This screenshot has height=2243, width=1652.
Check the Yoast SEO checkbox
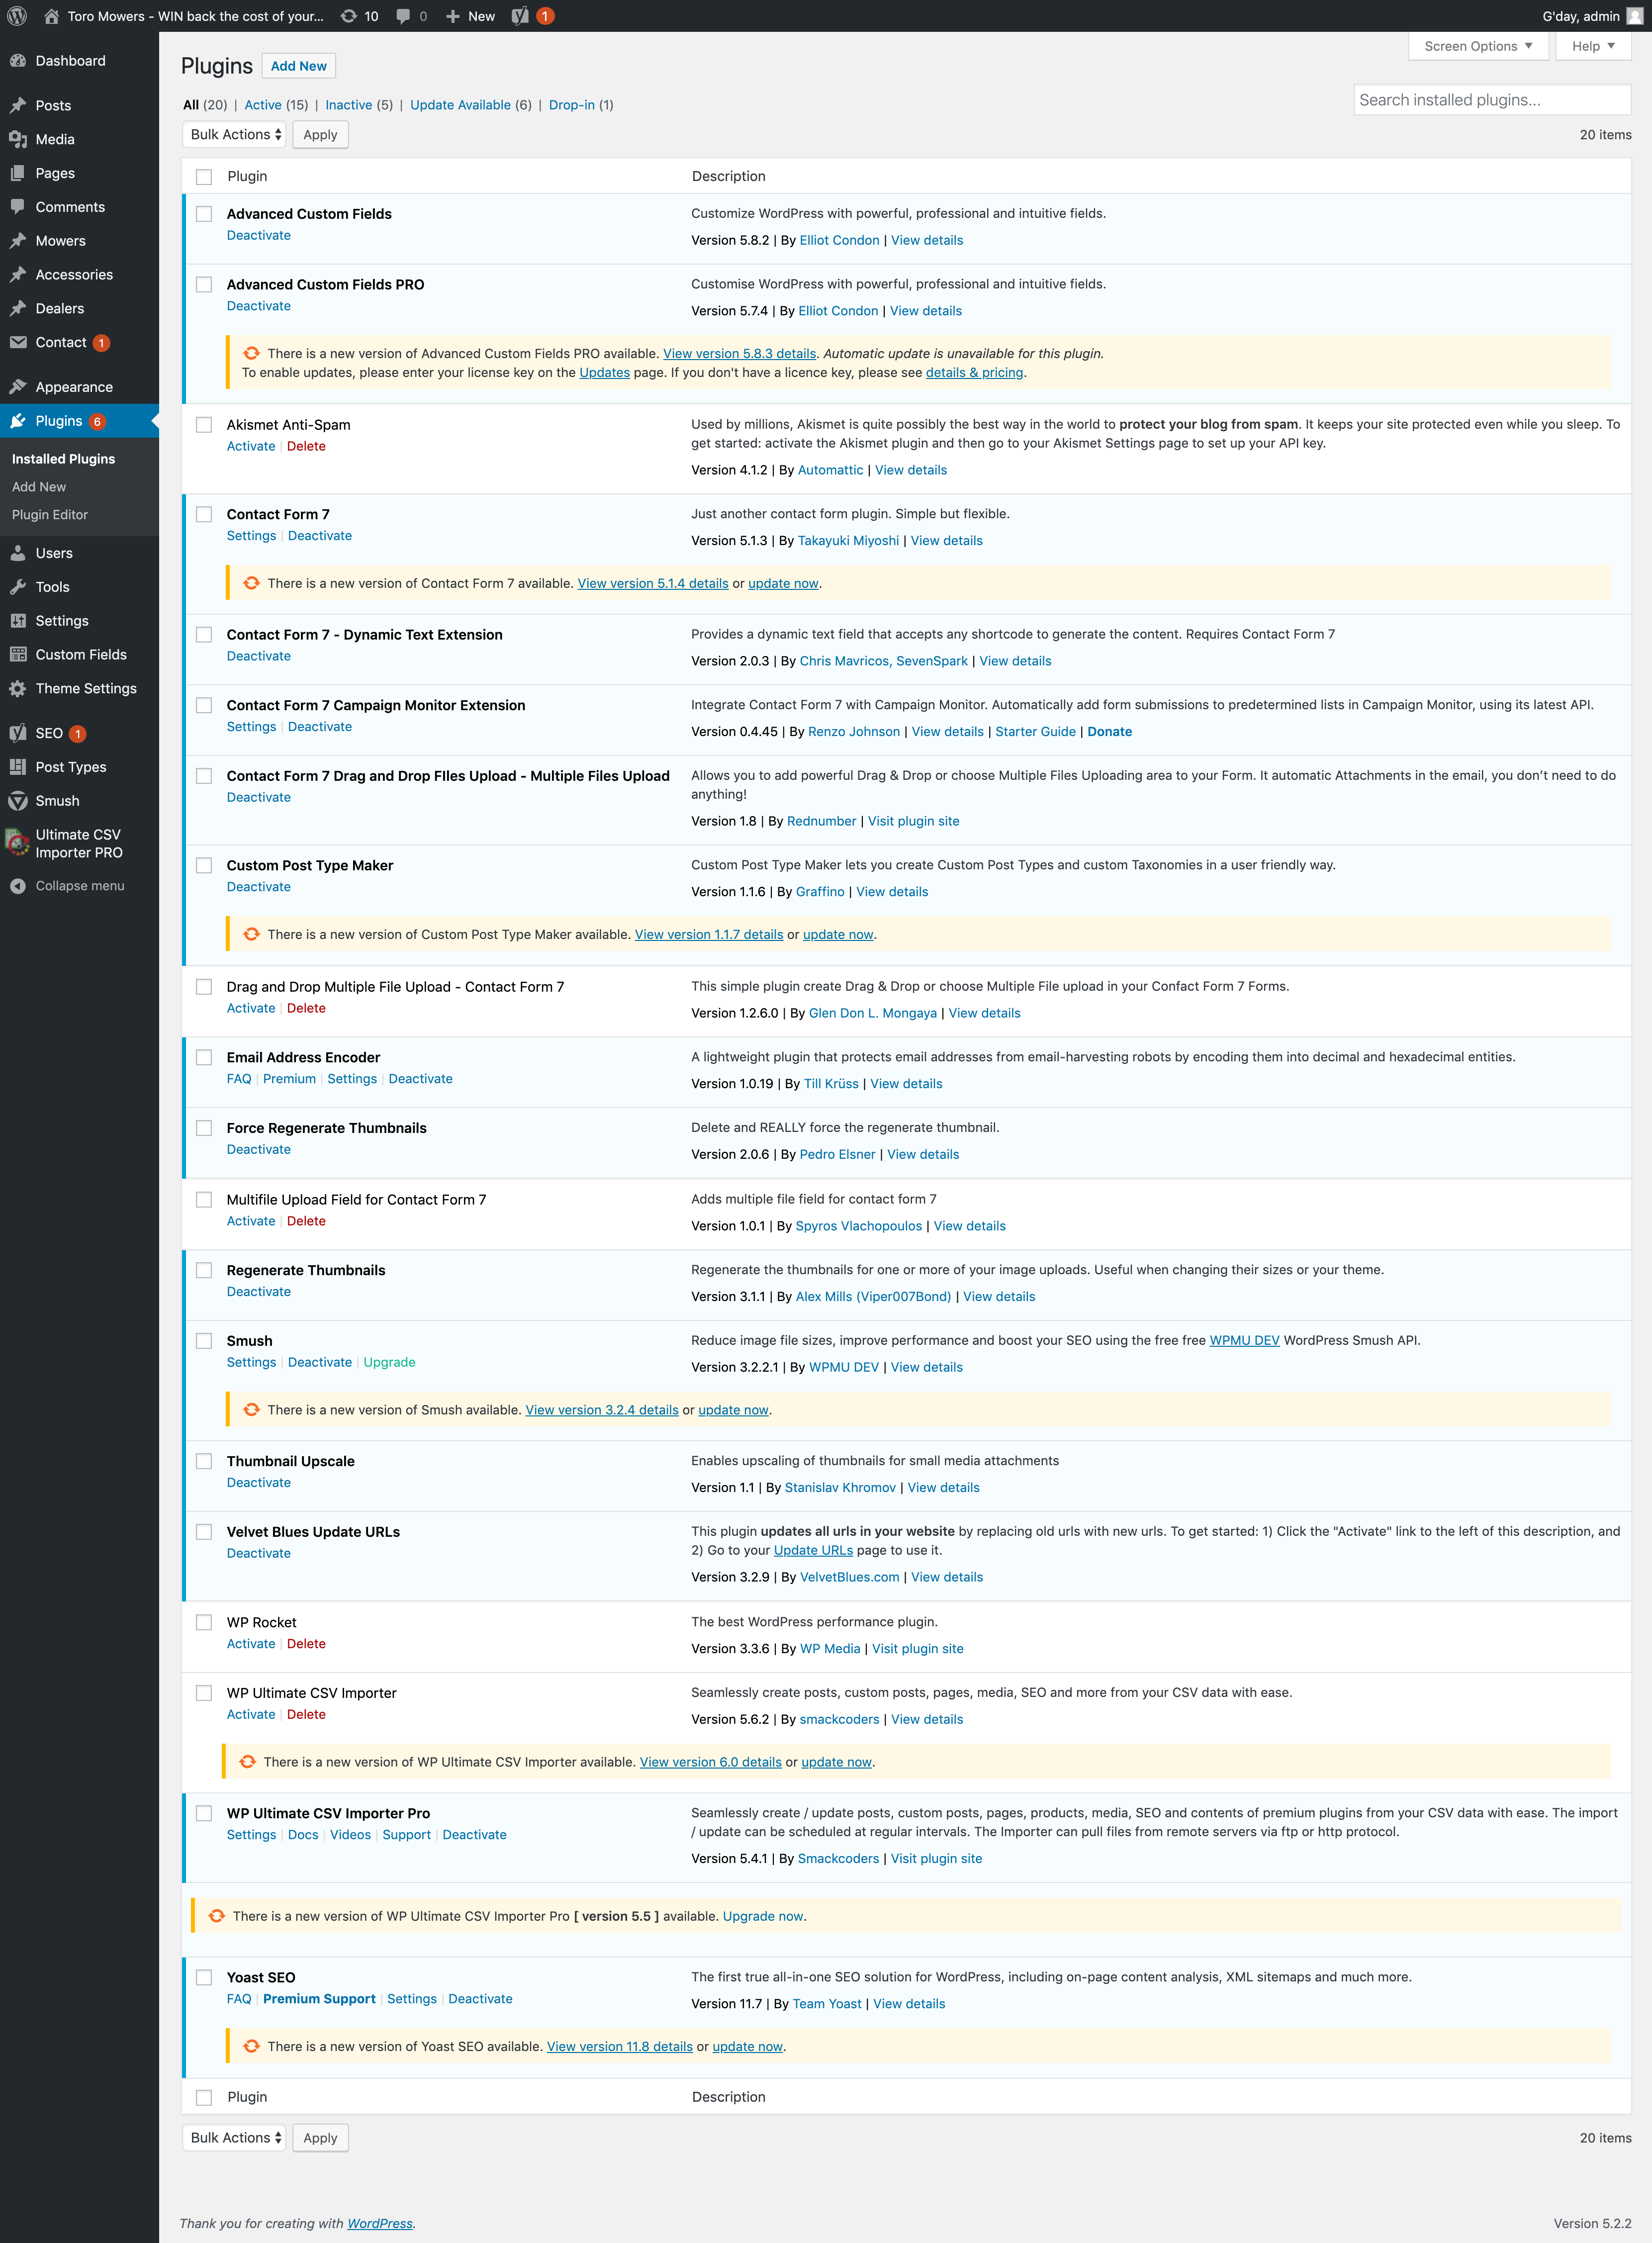pyautogui.click(x=204, y=1978)
